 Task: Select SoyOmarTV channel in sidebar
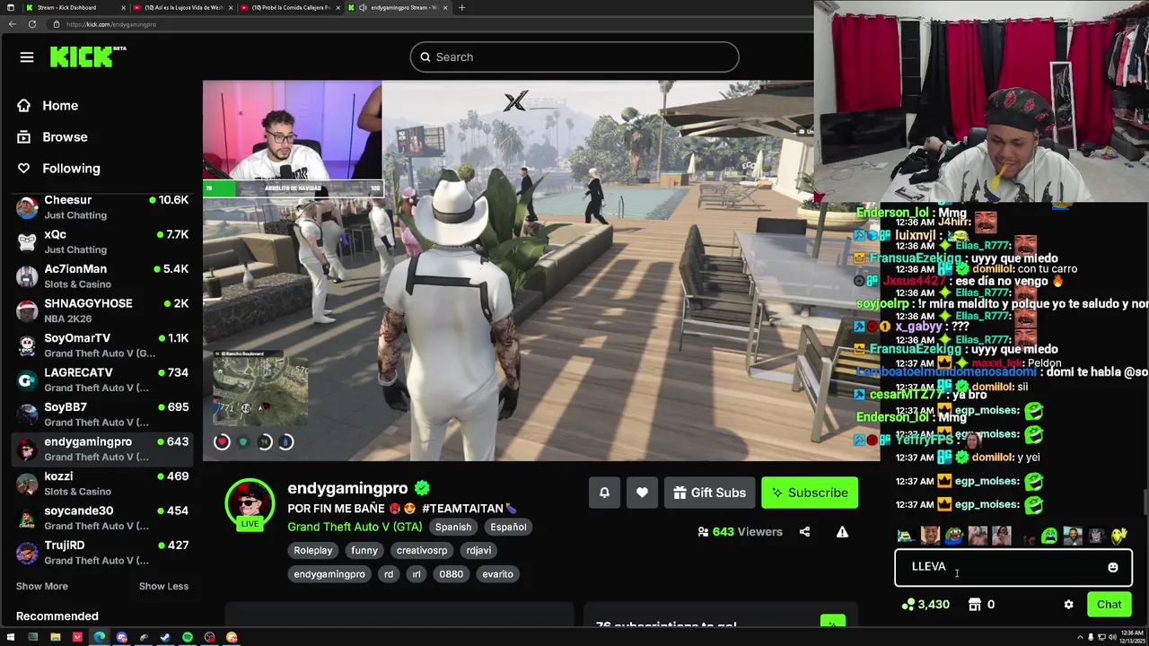103,345
